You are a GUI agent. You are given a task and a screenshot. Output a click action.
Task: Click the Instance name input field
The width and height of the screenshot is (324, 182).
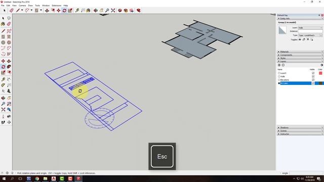pos(310,31)
